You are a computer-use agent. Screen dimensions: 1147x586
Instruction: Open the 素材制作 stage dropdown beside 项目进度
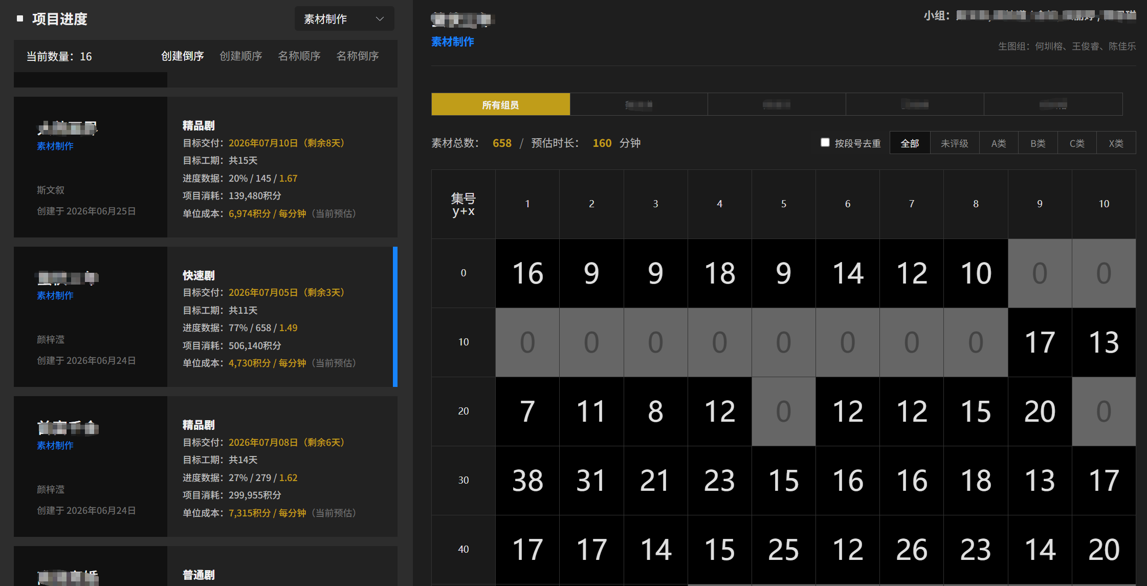click(x=344, y=19)
